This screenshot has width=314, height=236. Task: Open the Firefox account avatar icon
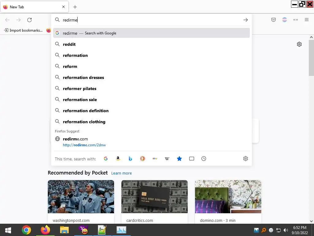coord(285,20)
